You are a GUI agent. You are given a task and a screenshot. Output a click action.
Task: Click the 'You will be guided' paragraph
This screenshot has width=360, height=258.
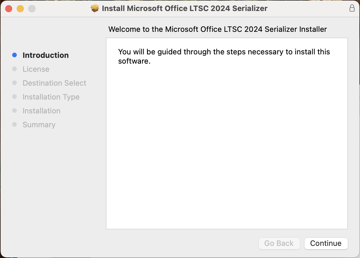pos(224,56)
